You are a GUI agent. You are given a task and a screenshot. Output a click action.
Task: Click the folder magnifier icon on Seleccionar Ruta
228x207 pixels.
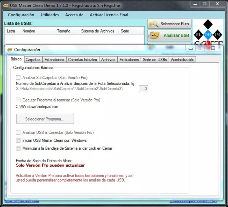tap(154, 24)
